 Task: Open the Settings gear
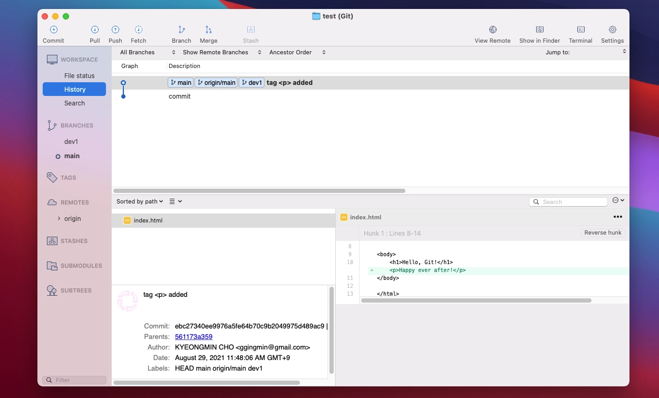pyautogui.click(x=612, y=30)
